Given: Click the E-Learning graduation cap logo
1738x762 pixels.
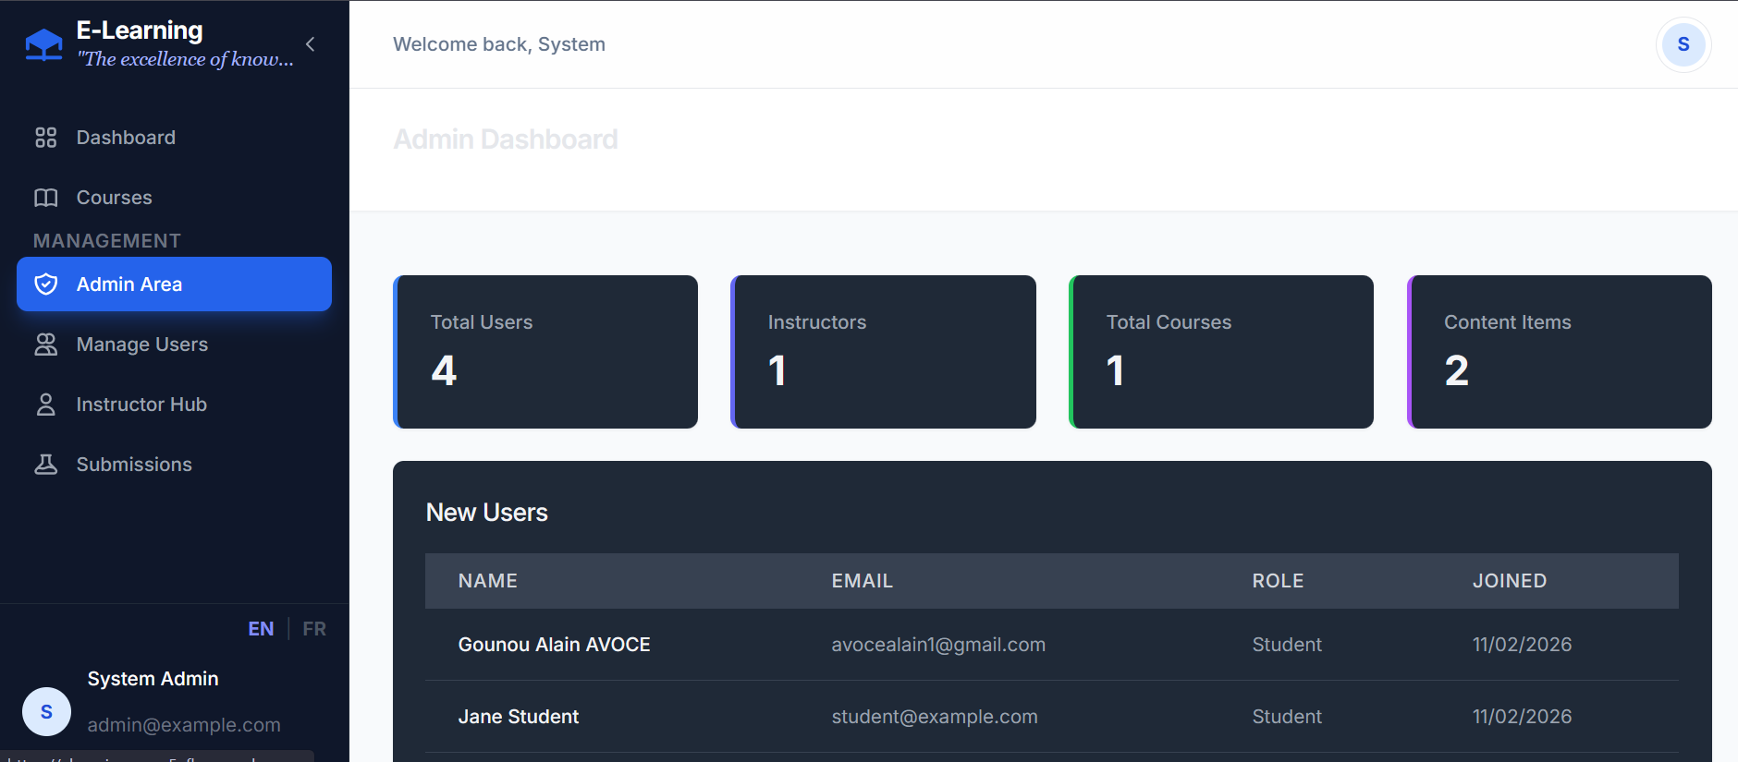Looking at the screenshot, I should coord(43,44).
